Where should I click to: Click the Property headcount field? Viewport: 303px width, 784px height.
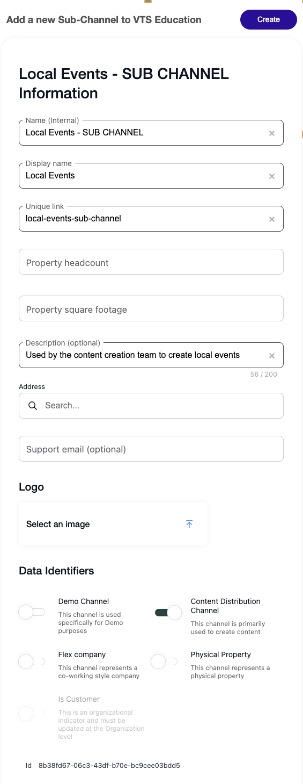[151, 262]
